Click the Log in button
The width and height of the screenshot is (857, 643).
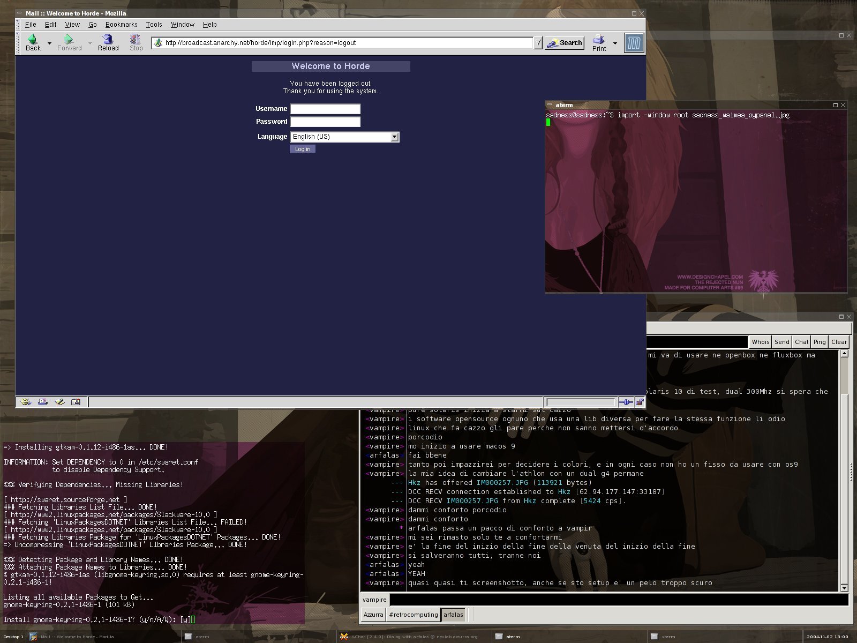tap(303, 149)
